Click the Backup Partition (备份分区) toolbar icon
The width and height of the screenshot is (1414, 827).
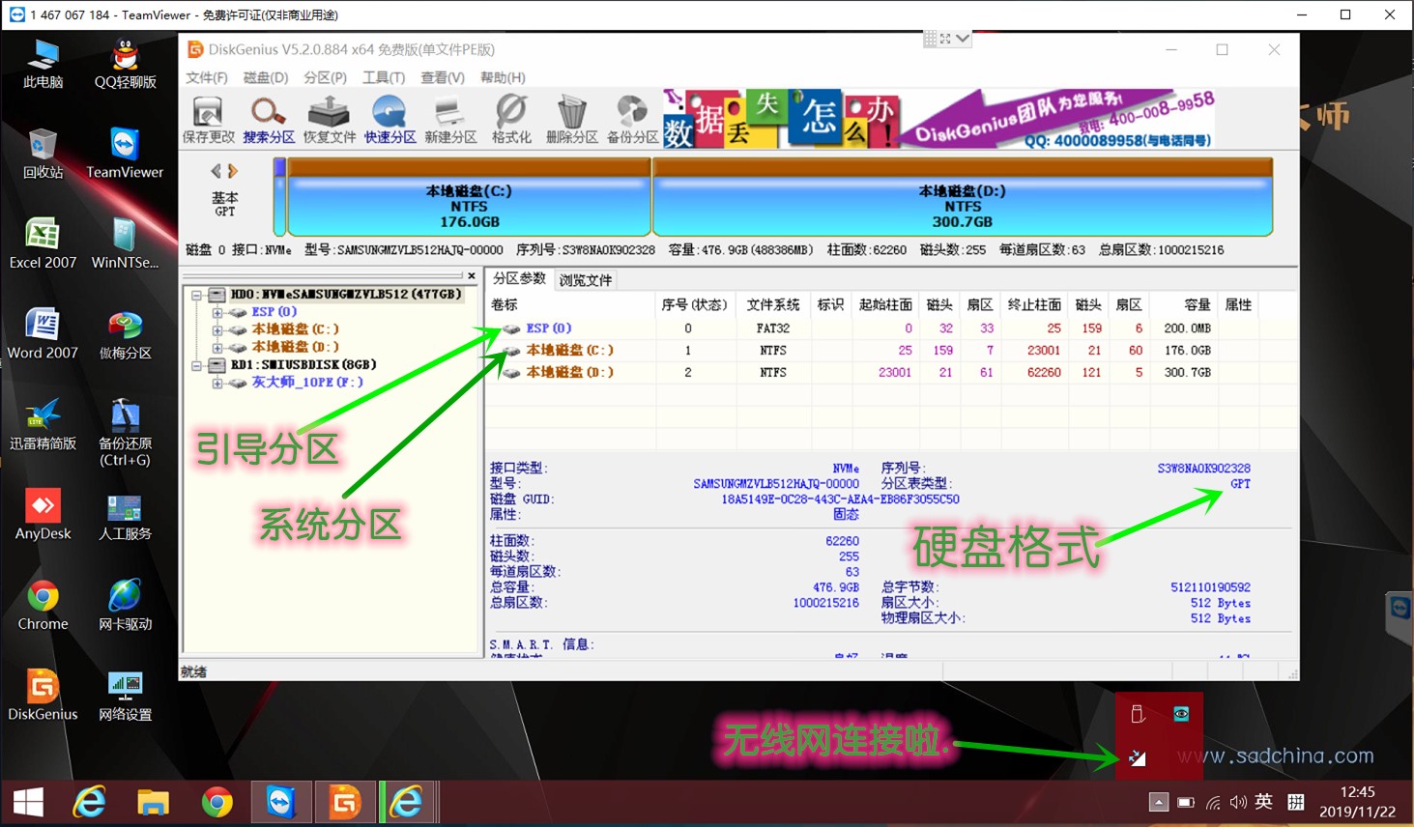click(x=632, y=120)
